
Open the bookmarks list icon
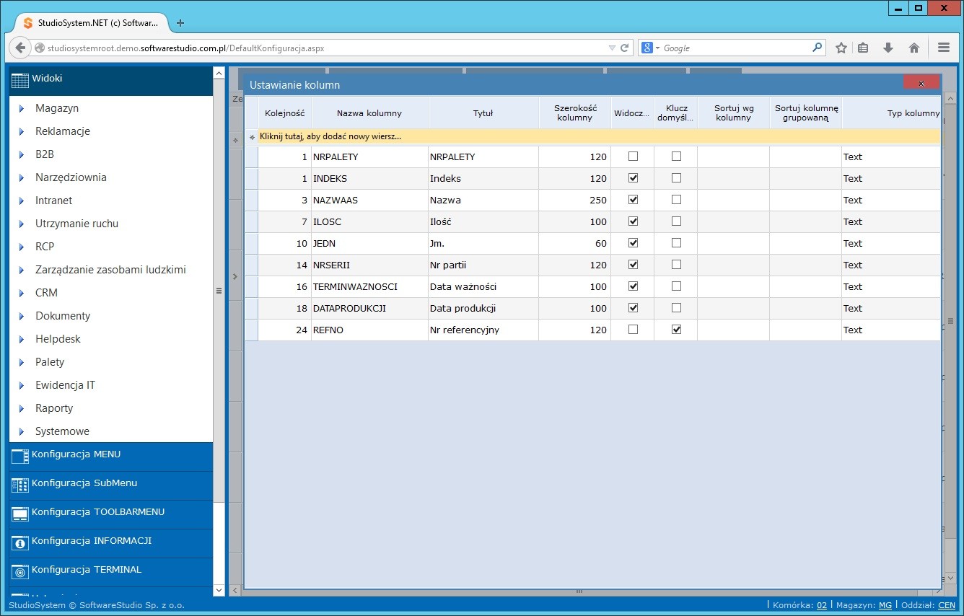click(x=863, y=48)
